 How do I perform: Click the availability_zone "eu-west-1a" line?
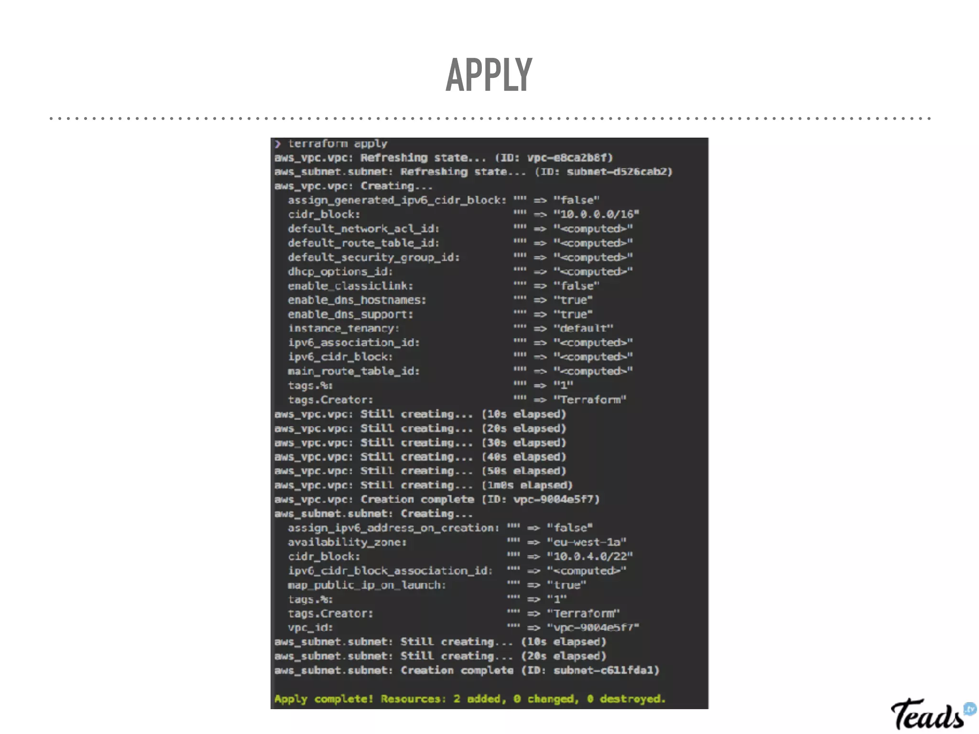[457, 542]
